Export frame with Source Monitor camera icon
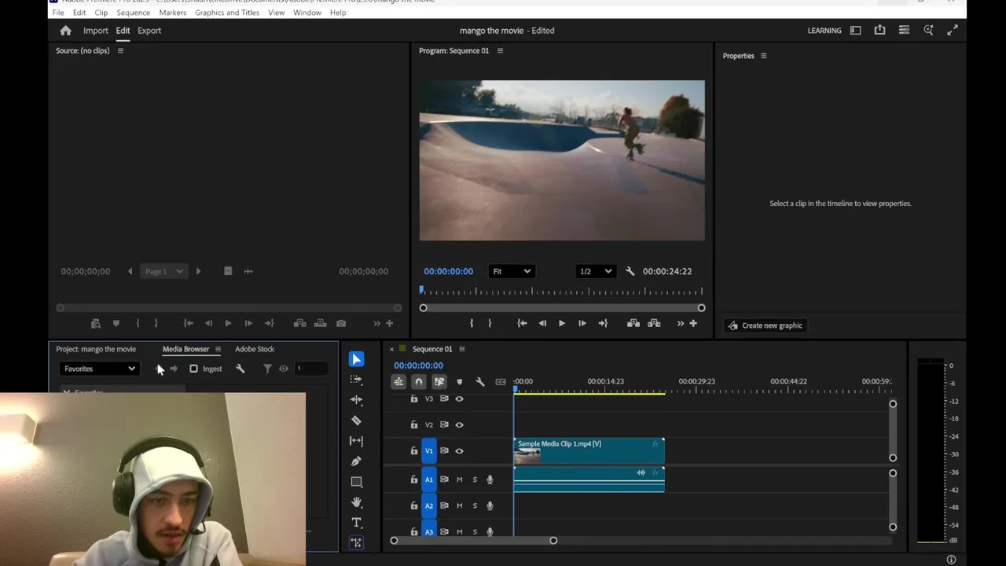This screenshot has height=566, width=1006. tap(341, 323)
